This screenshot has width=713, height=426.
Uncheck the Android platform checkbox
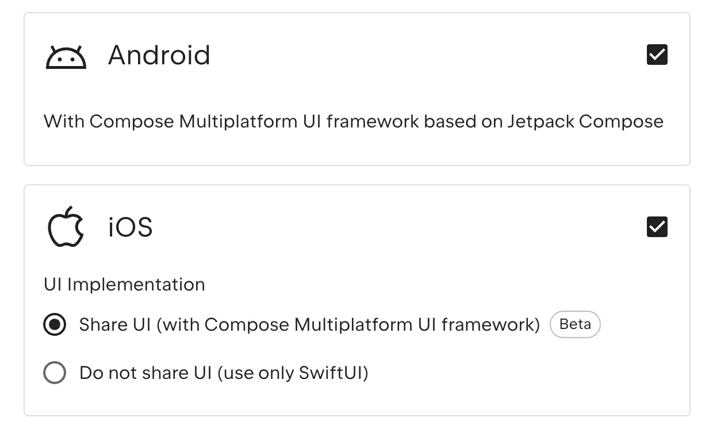pos(657,55)
